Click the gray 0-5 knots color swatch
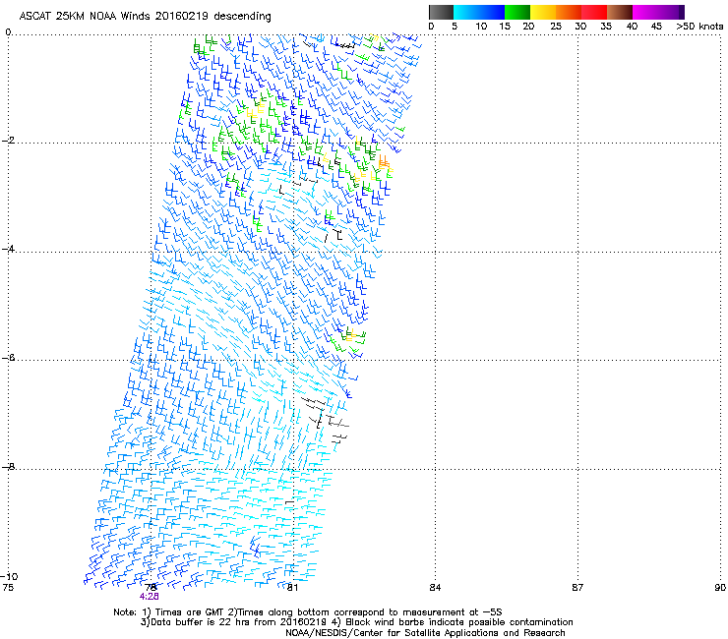The image size is (728, 639). click(441, 12)
